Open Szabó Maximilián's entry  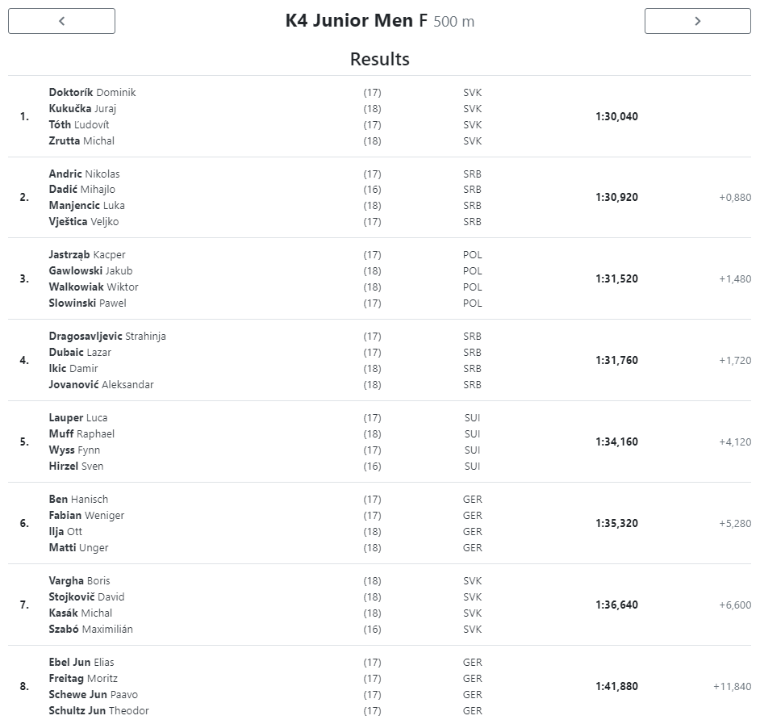click(90, 629)
